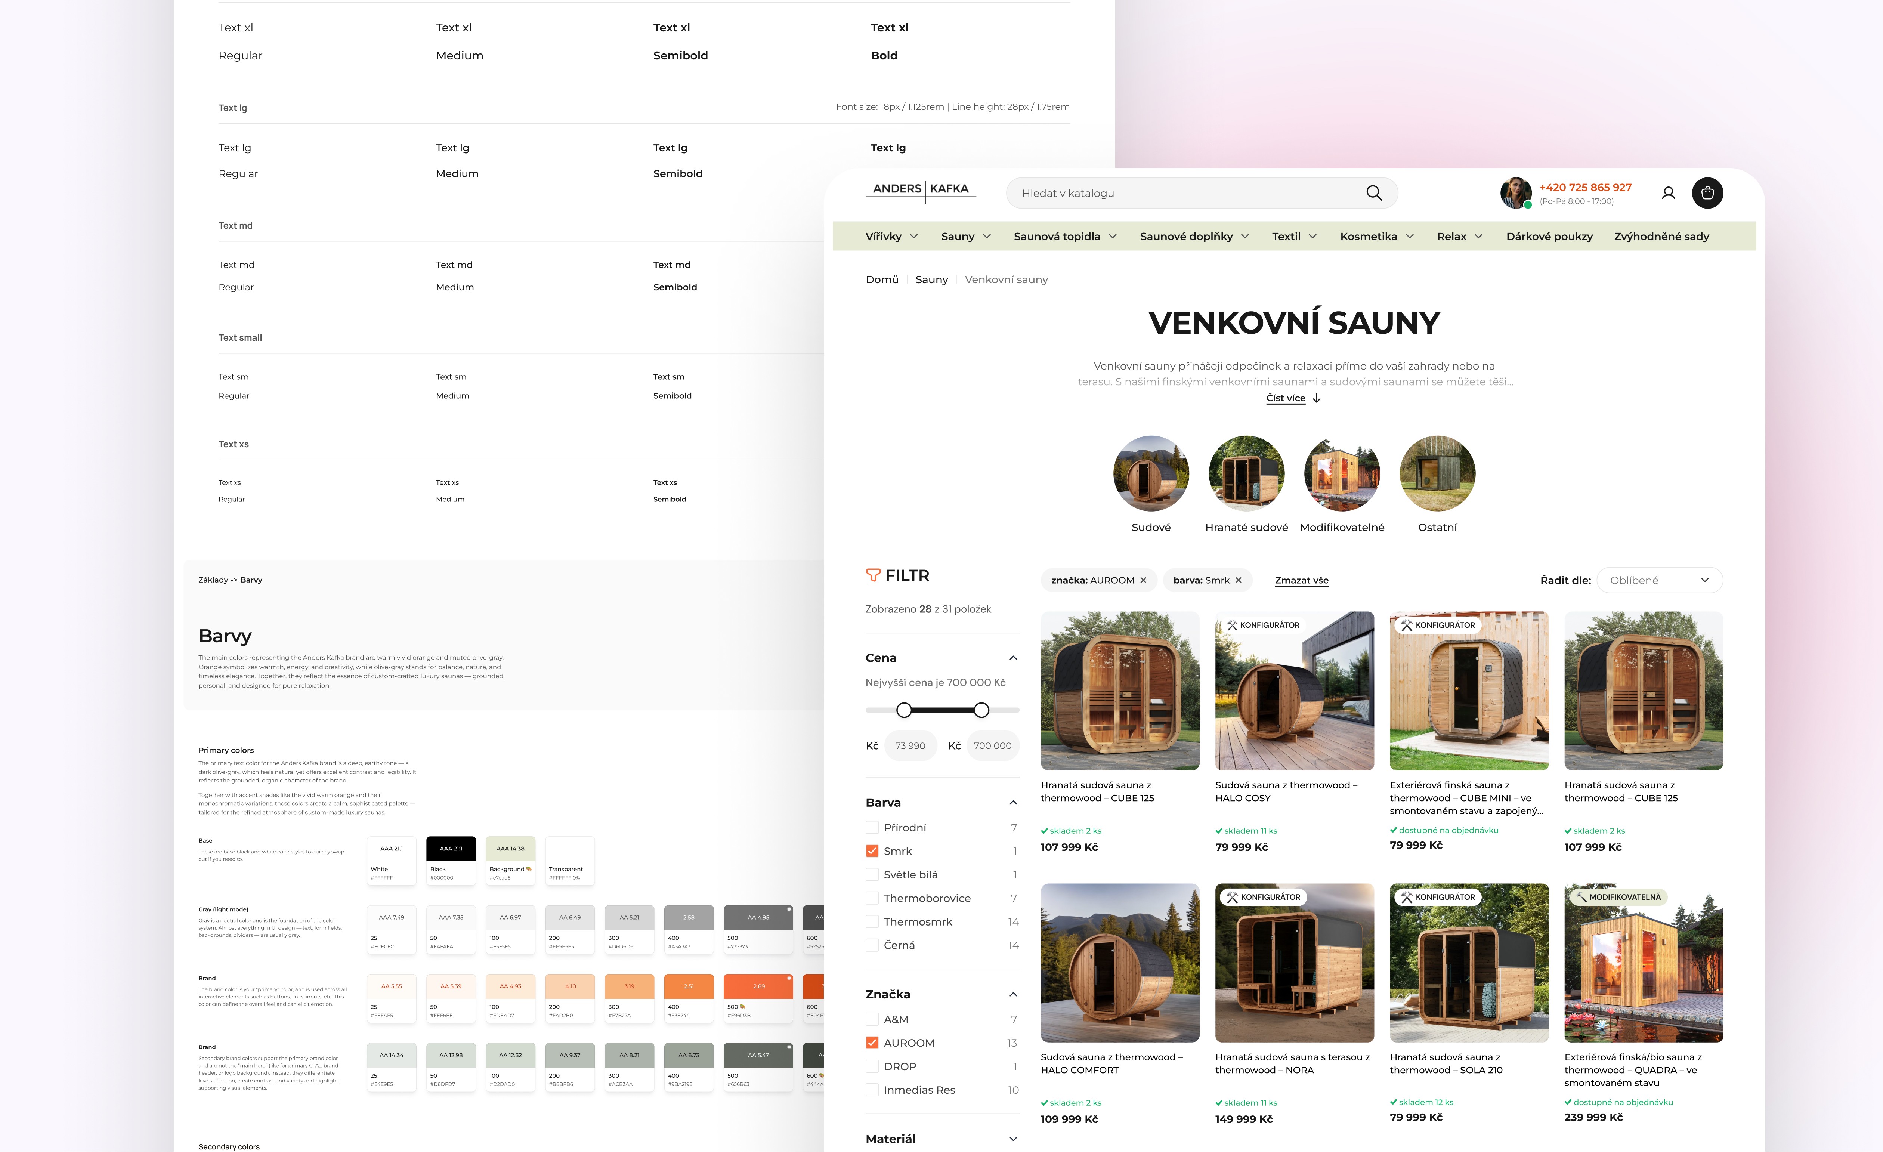The width and height of the screenshot is (1883, 1152).
Task: Uncheck the AUROOM brand checkbox
Action: pyautogui.click(x=872, y=1043)
